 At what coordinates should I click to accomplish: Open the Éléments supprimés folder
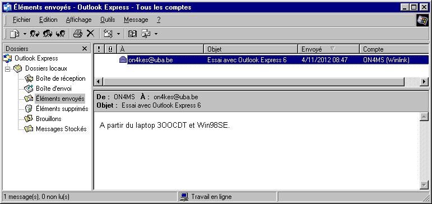click(x=62, y=109)
